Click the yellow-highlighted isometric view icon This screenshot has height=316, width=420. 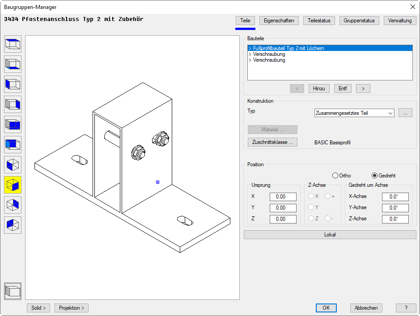pyautogui.click(x=13, y=185)
